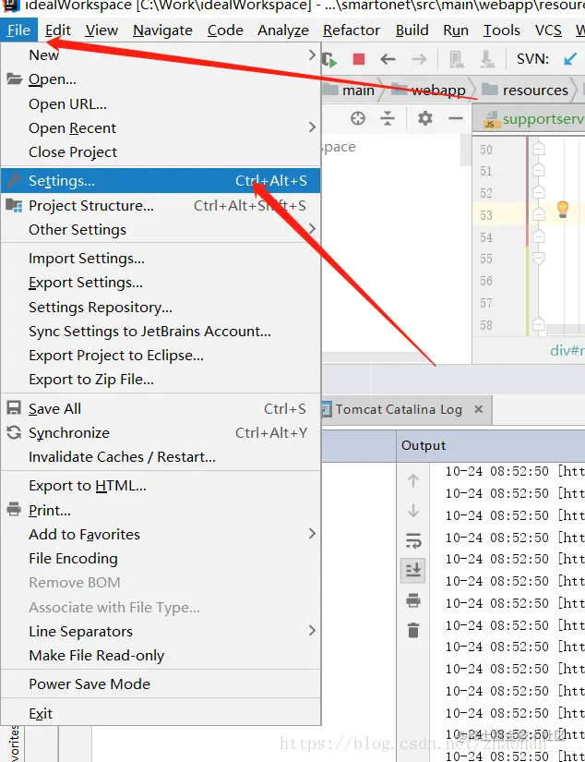Image resolution: width=585 pixels, height=762 pixels.
Task: Select Print... menu item
Action: tap(161, 510)
